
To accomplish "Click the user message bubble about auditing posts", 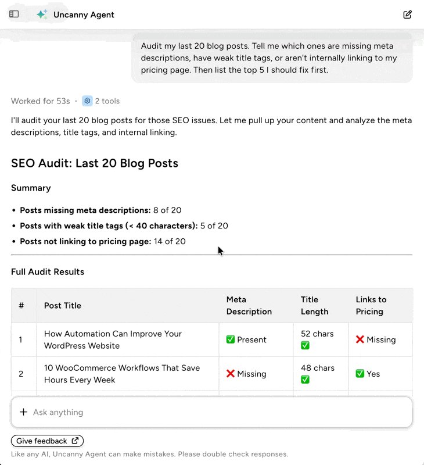I will click(272, 58).
